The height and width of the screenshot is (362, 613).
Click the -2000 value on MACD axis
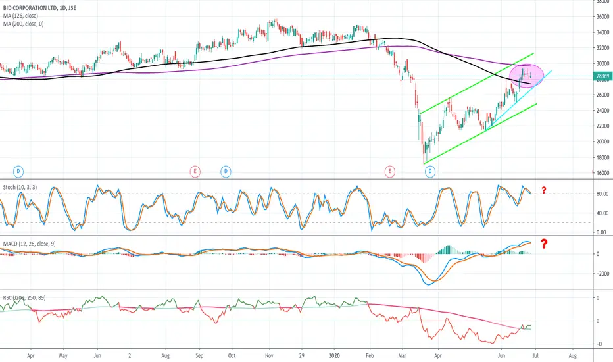pyautogui.click(x=602, y=274)
